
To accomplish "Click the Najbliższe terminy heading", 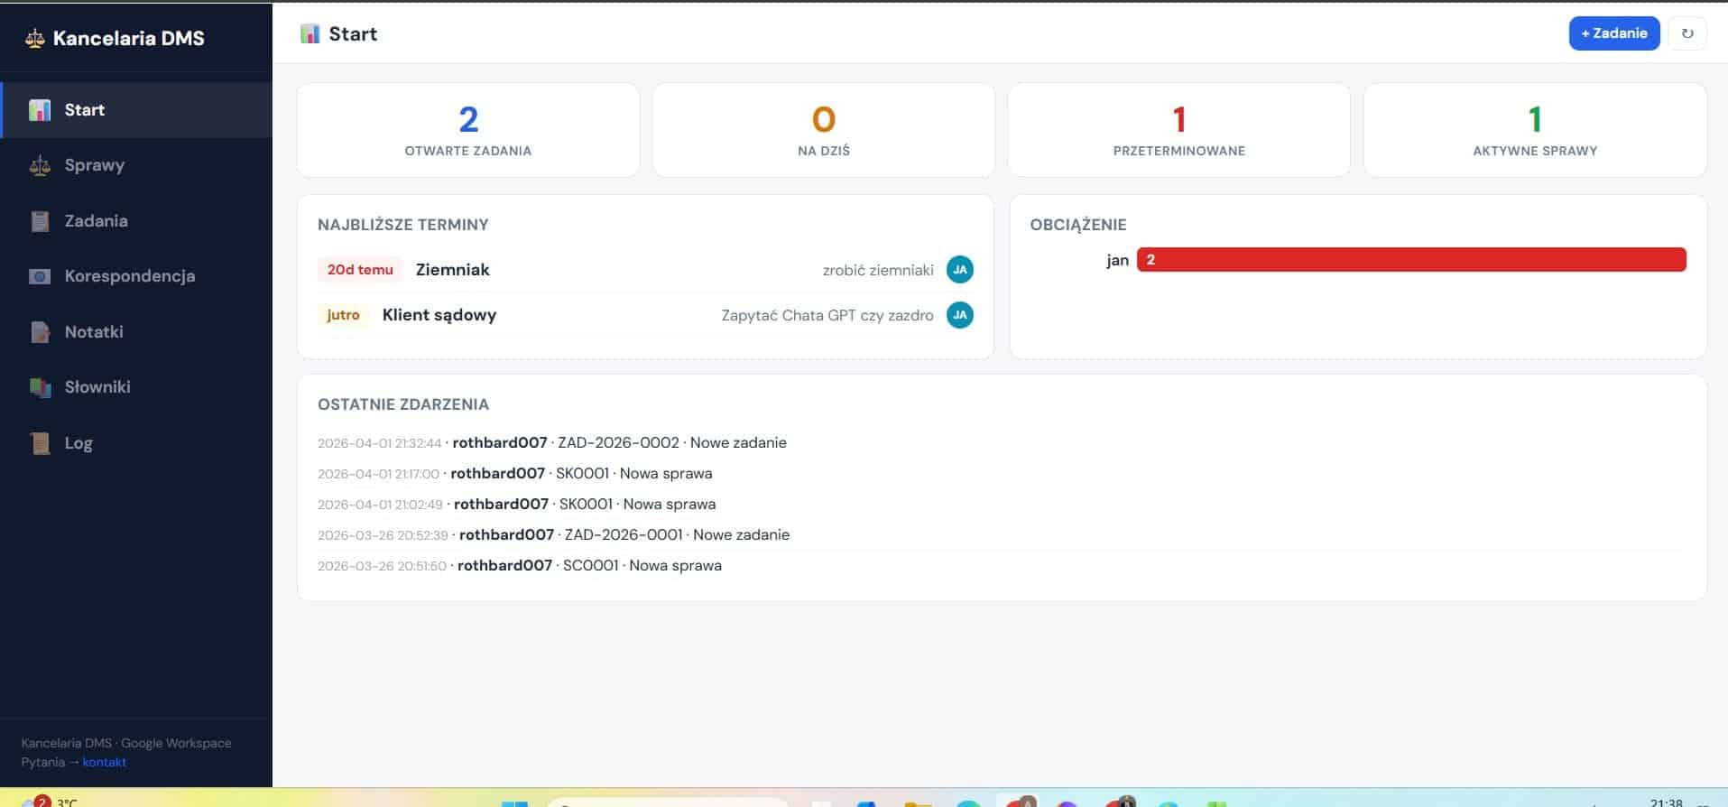I will point(402,225).
